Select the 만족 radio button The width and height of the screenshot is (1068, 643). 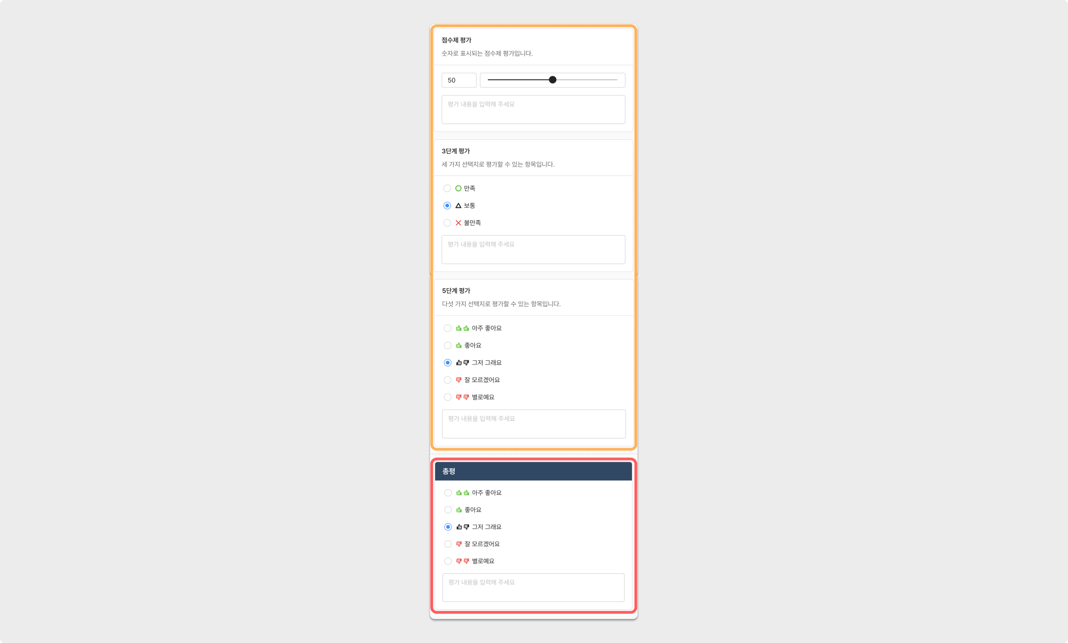pos(447,188)
